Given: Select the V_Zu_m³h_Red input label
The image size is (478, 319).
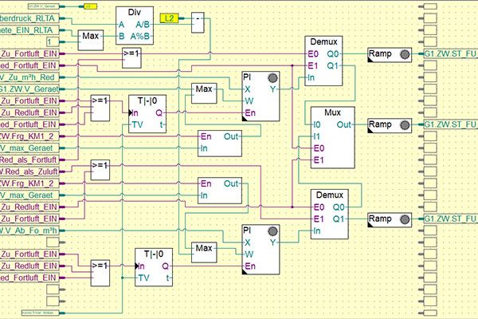Looking at the screenshot, I should pyautogui.click(x=30, y=77).
